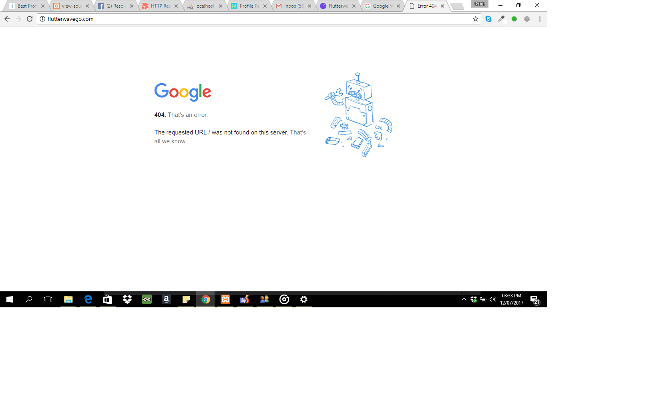This screenshot has height=397, width=647.
Task: Open a new tab
Action: [x=457, y=6]
